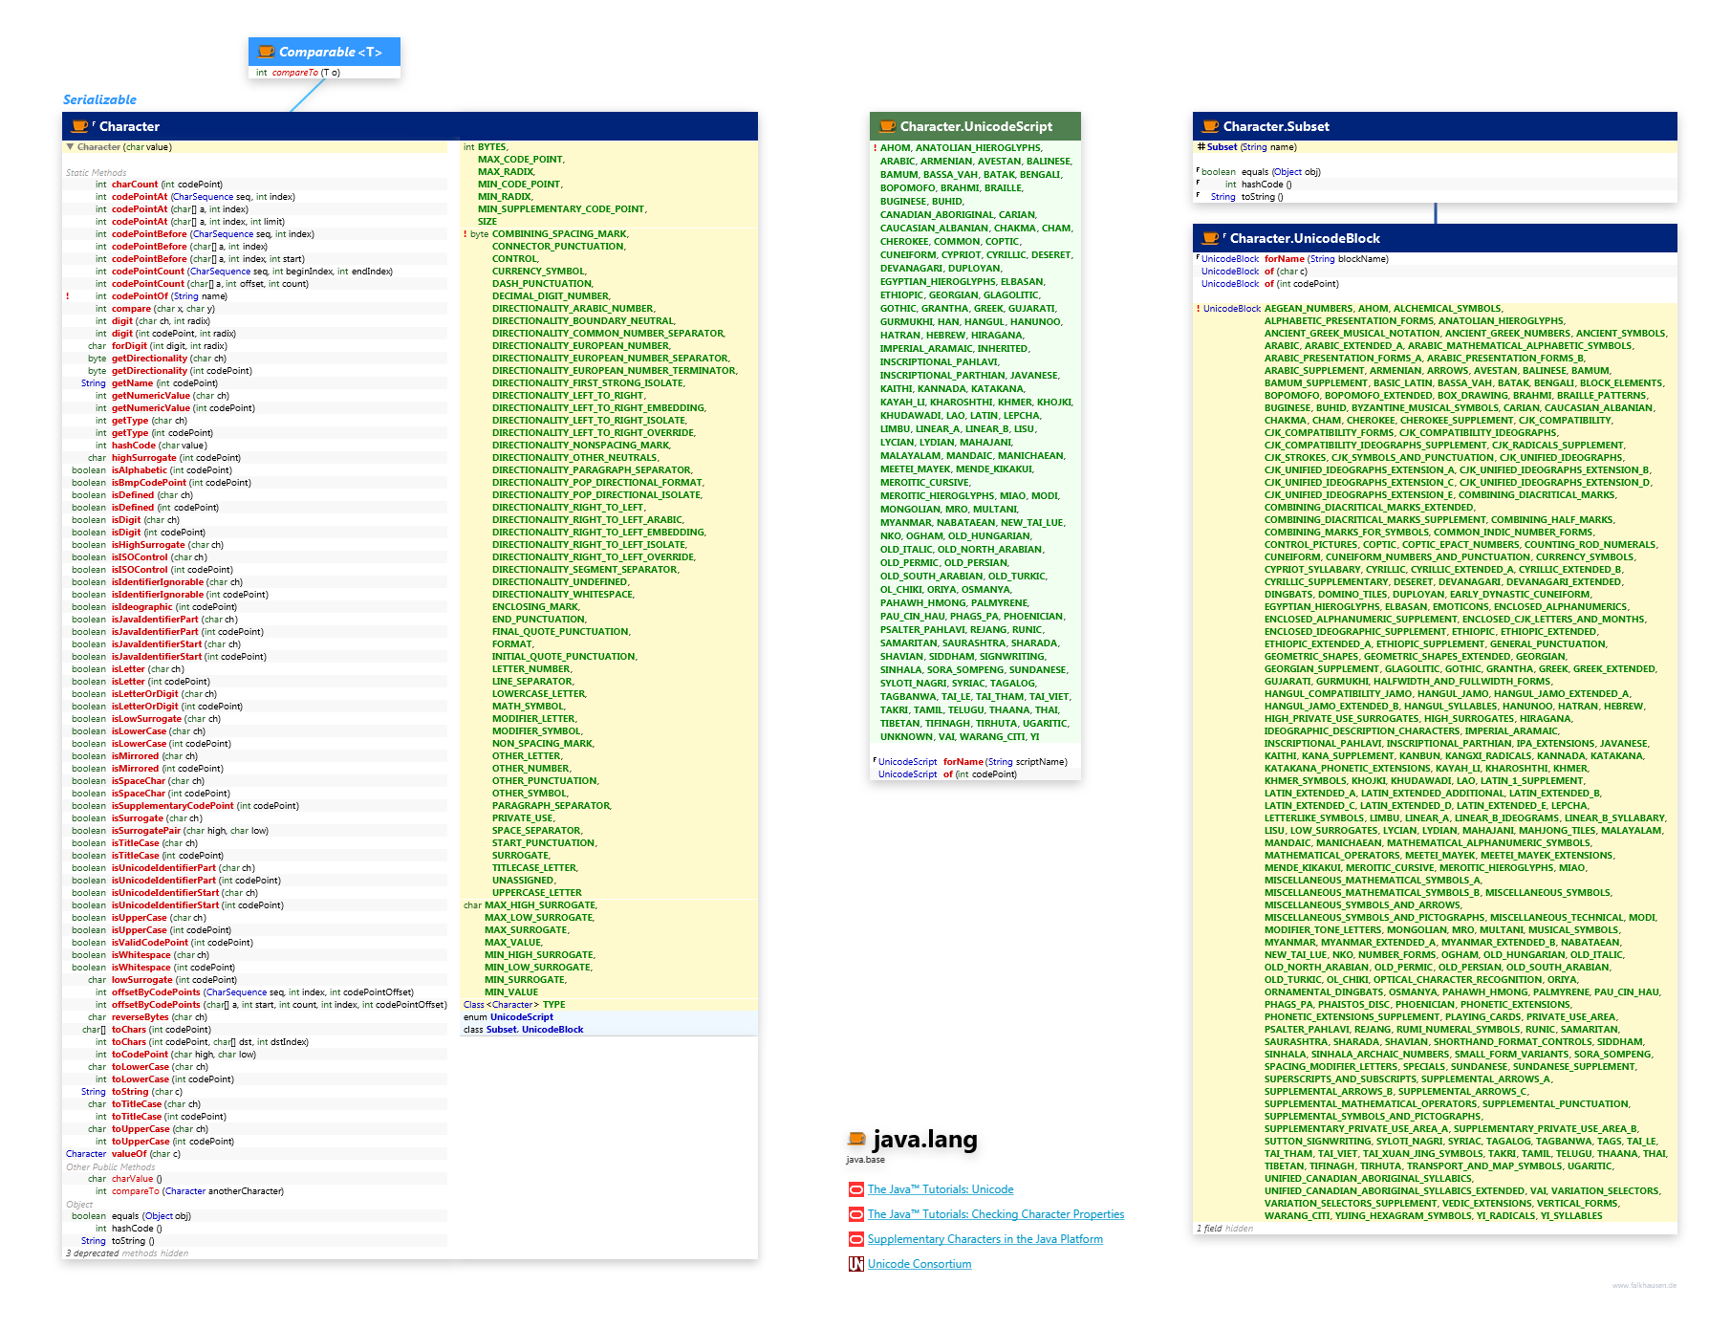Click the Unicode Consortium logo icon
This screenshot has width=1731, height=1329.
(856, 1264)
